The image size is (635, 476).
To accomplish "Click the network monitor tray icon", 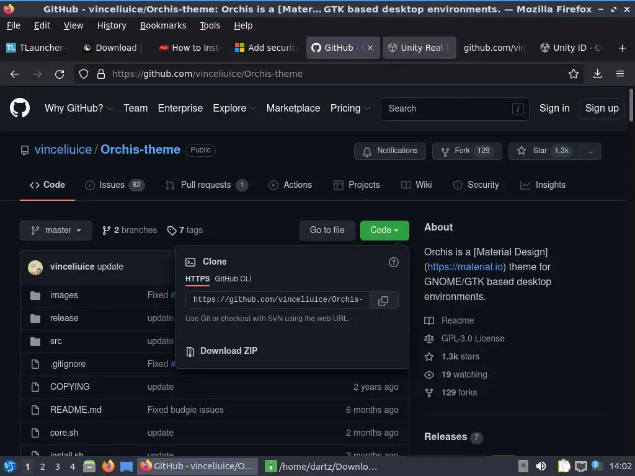I will (x=580, y=466).
